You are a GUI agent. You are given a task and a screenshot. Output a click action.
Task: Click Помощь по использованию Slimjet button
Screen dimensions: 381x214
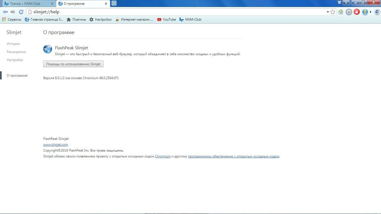[x=73, y=64]
